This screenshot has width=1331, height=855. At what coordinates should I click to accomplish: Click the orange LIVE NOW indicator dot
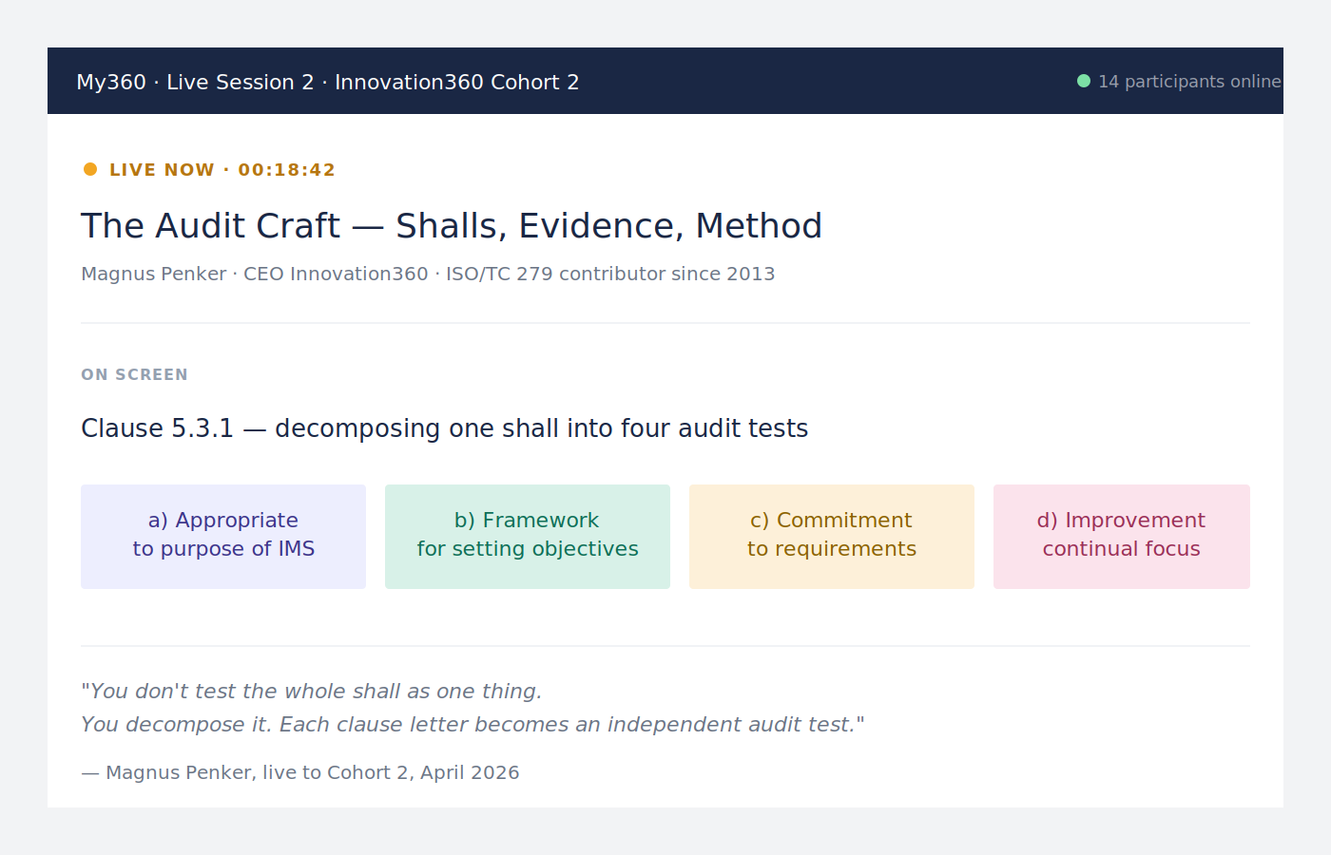click(x=89, y=168)
